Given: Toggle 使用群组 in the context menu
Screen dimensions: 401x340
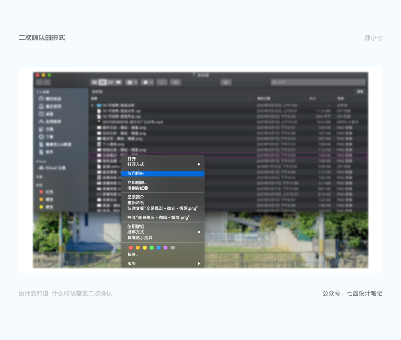Looking at the screenshot, I should click(x=136, y=226).
